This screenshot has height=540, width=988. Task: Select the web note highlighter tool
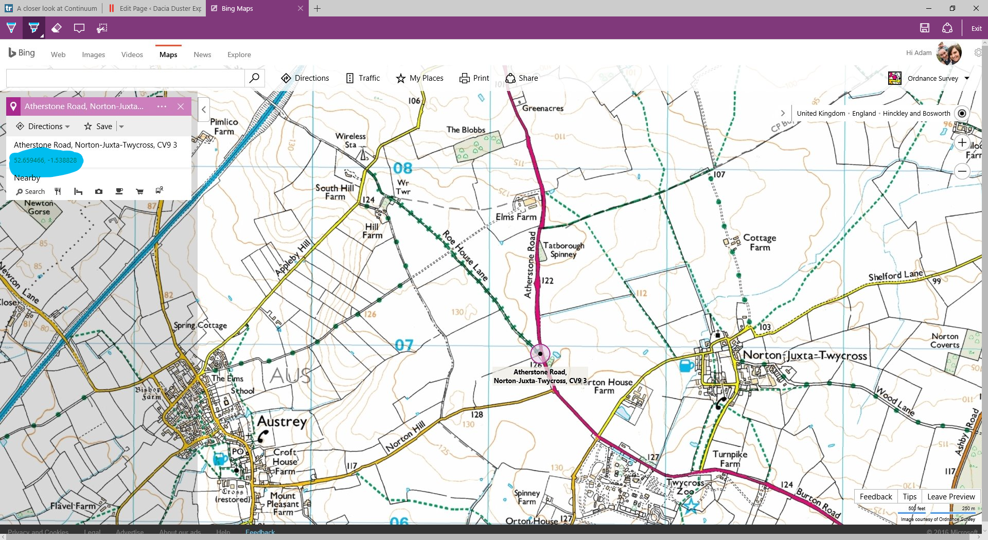34,28
